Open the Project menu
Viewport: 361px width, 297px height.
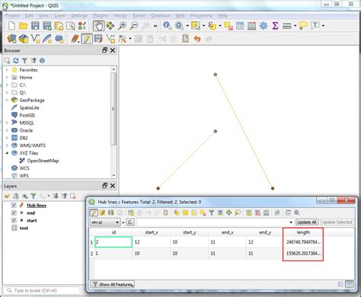[12, 15]
